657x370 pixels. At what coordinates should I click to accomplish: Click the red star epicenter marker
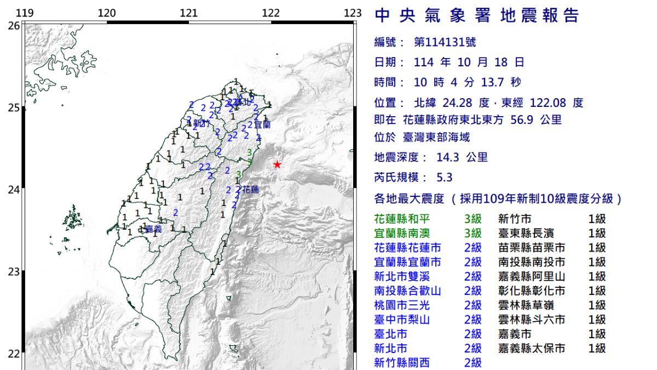(x=277, y=164)
